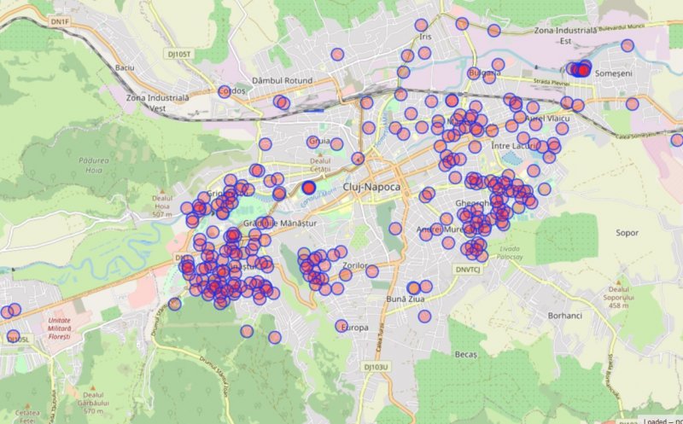Select the orange marker above Bună Ziua
Viewport: 683px width, 424px height.
pyautogui.click(x=413, y=288)
